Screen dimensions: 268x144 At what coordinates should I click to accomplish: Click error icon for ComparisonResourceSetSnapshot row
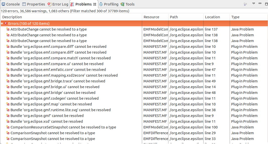(8, 127)
